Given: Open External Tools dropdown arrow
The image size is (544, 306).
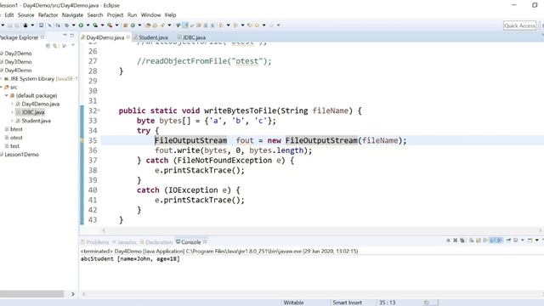Looking at the screenshot, I should (116, 25).
